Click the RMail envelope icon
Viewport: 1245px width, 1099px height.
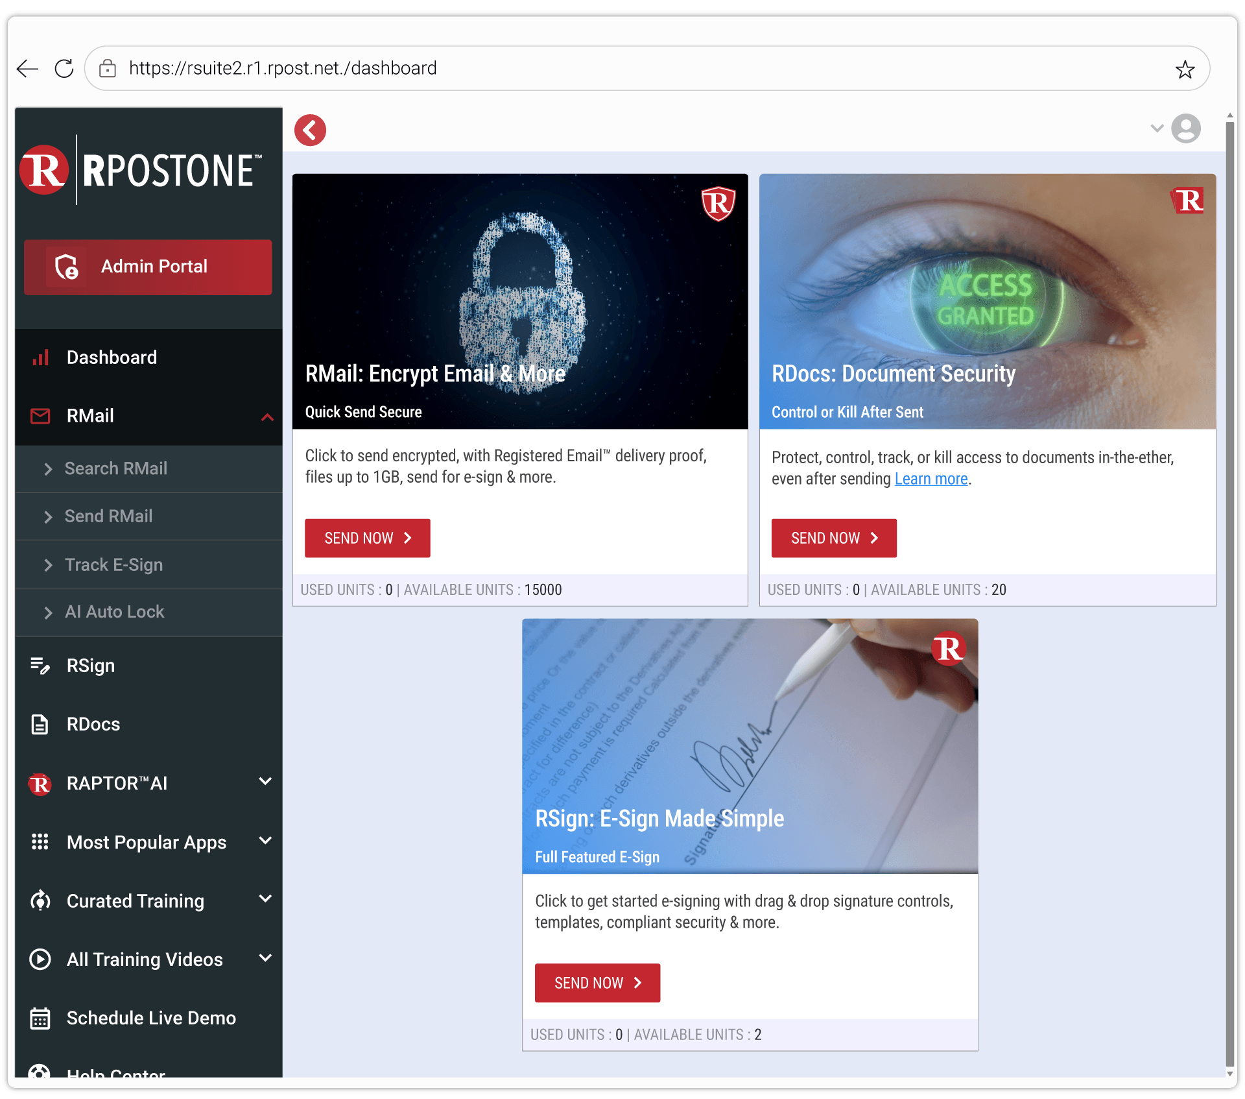pyautogui.click(x=40, y=416)
